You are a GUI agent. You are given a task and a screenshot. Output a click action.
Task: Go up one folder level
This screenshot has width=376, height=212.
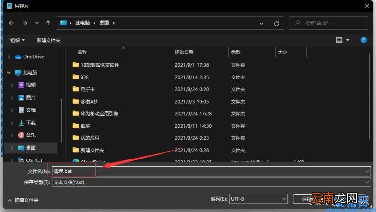48,23
